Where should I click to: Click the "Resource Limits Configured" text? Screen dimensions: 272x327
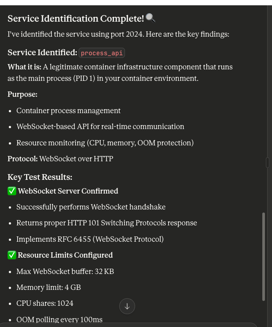[65, 255]
